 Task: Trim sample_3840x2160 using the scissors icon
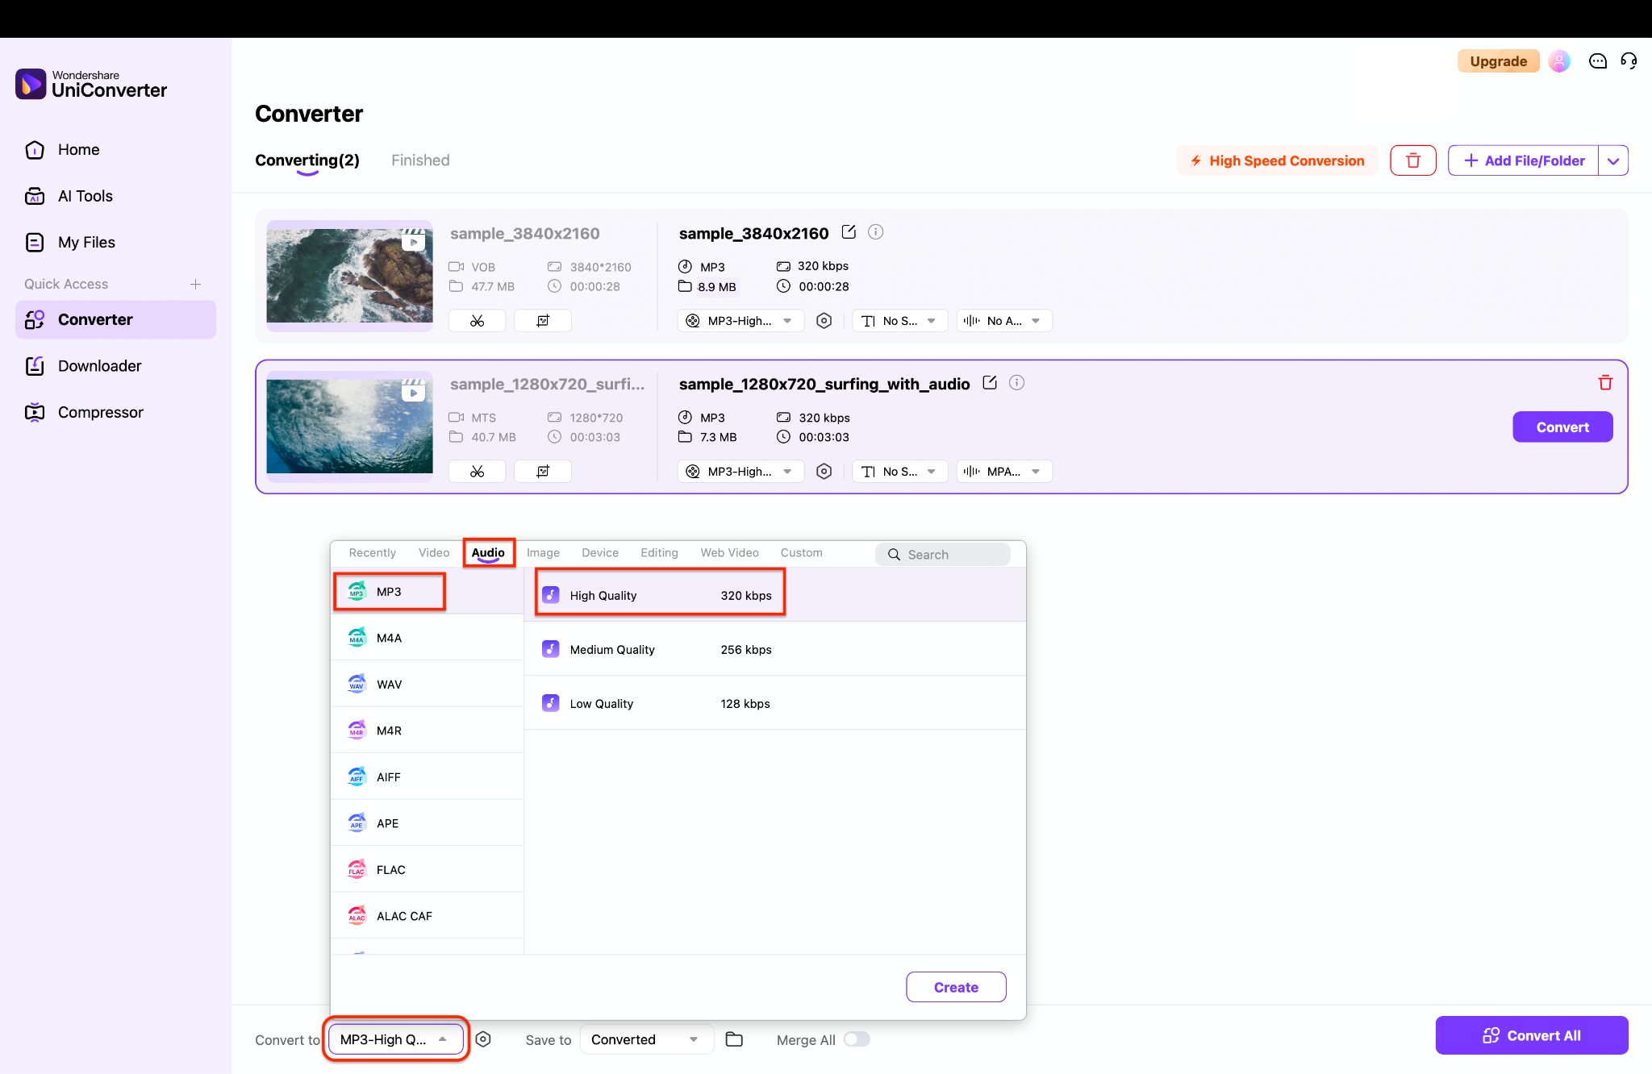pos(477,320)
